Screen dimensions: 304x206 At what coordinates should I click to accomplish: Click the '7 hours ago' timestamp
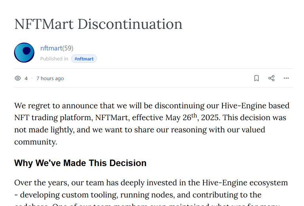click(x=50, y=78)
